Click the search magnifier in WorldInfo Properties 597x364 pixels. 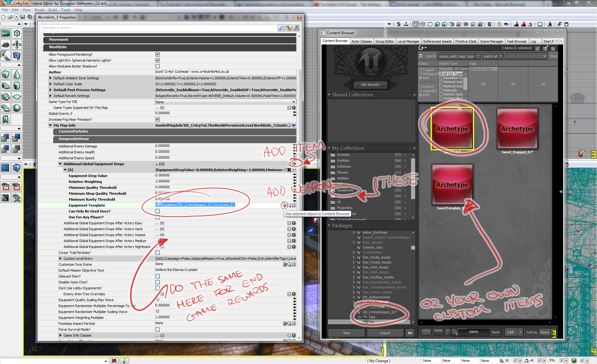click(x=281, y=28)
